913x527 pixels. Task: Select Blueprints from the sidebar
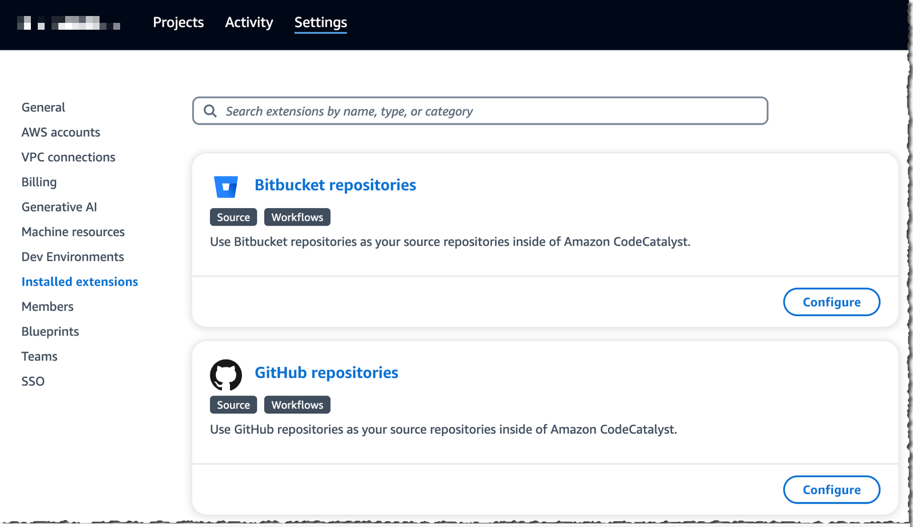[x=50, y=331]
